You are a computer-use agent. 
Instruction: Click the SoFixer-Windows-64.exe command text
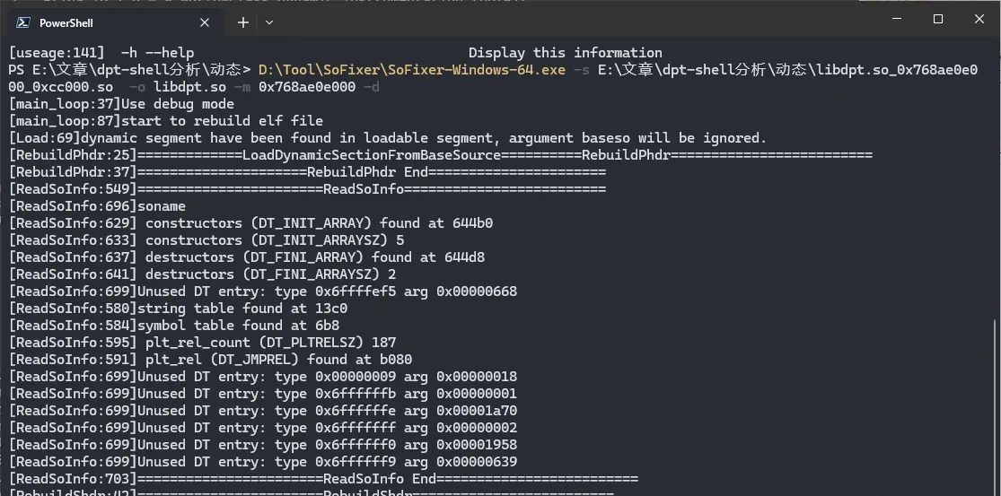pos(412,69)
